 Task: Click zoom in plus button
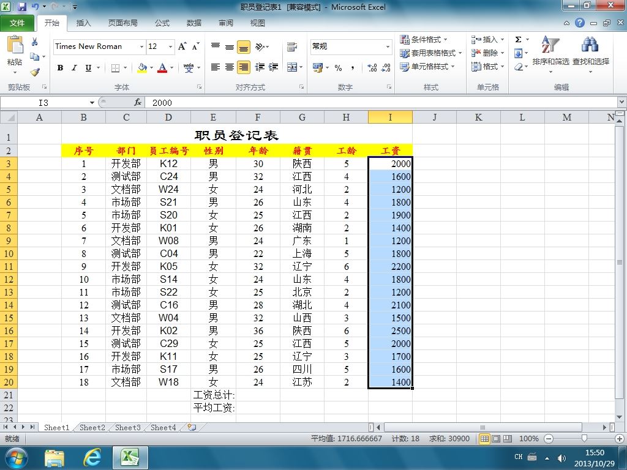(x=620, y=439)
